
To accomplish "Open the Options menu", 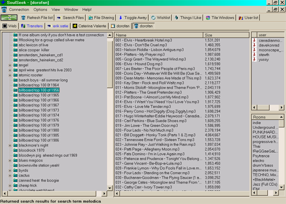I will point(41,10).
